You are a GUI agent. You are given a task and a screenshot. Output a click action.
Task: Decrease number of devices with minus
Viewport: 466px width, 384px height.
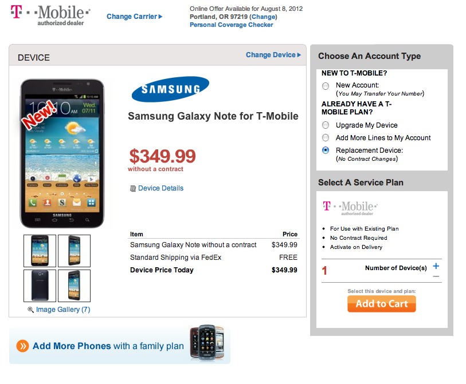tap(436, 276)
